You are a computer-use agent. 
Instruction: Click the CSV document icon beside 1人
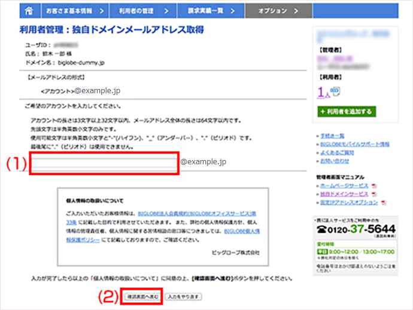point(335,91)
